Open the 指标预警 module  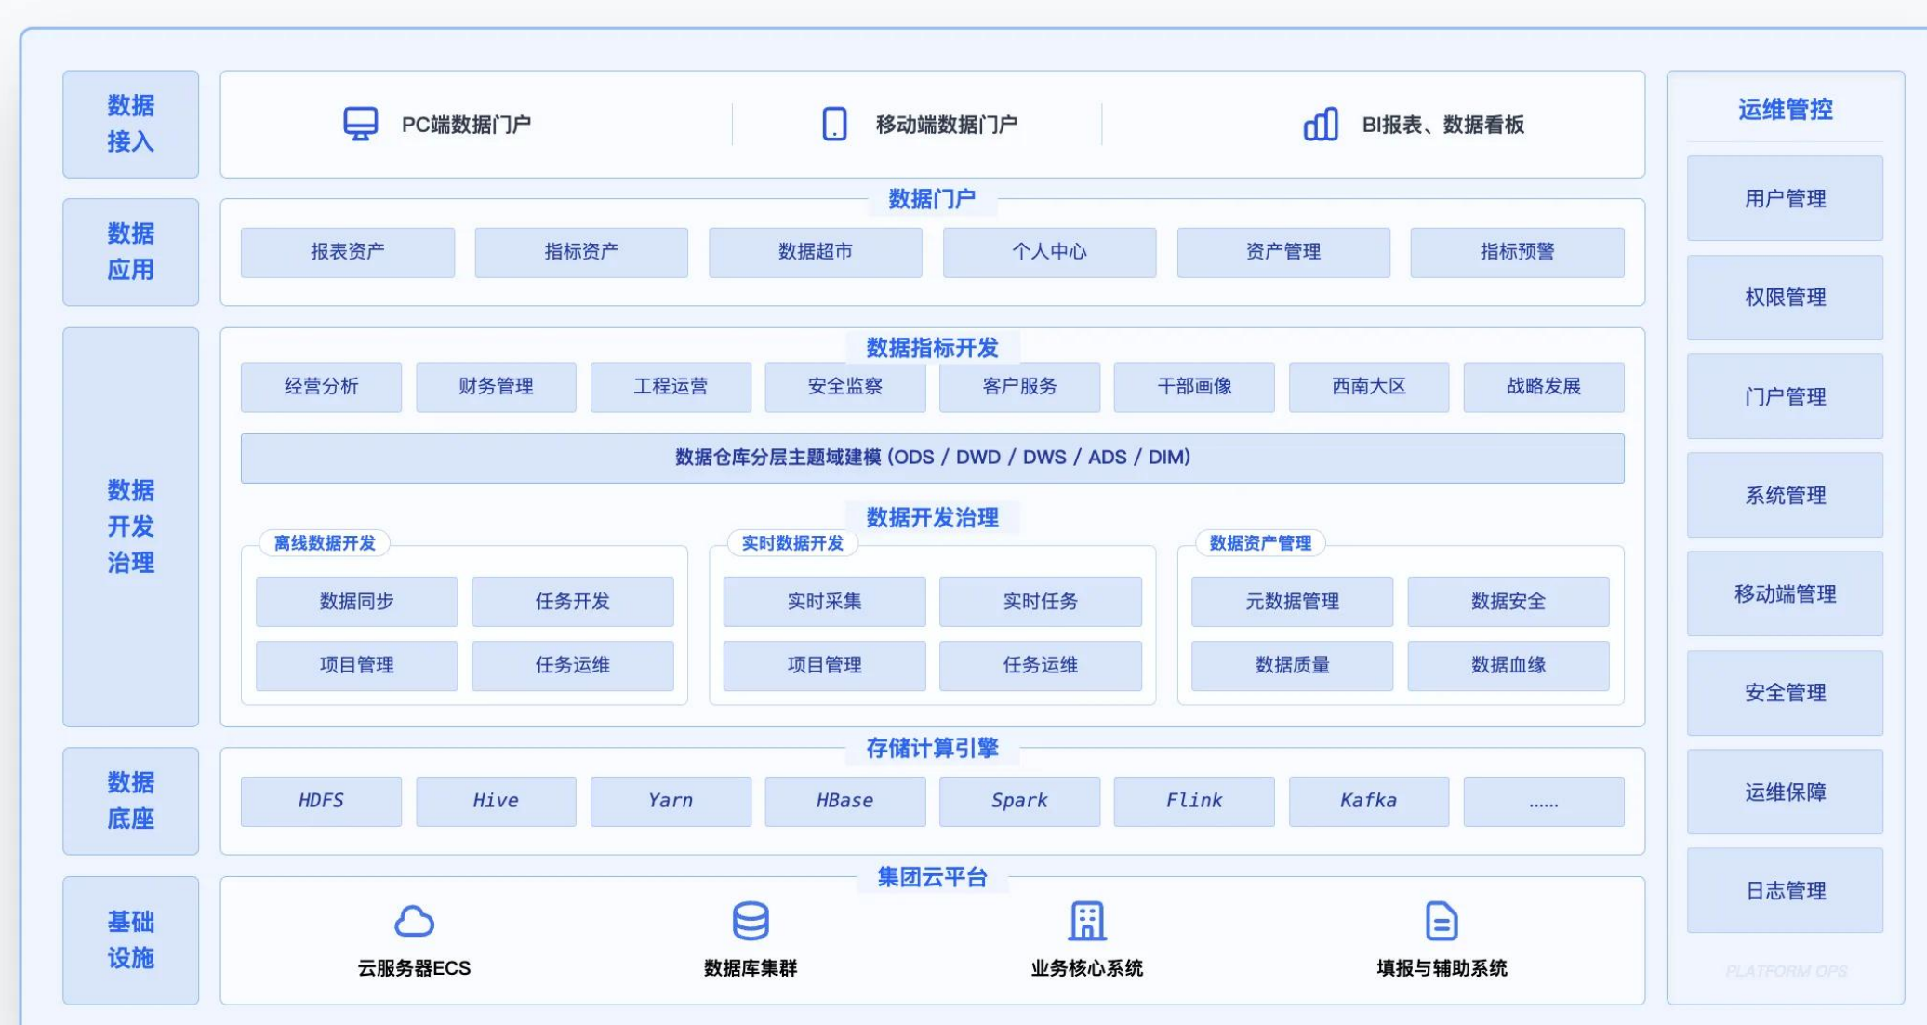1517,252
